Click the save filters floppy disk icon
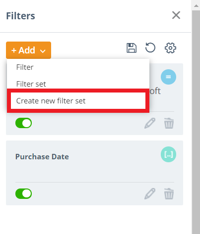 [x=132, y=48]
